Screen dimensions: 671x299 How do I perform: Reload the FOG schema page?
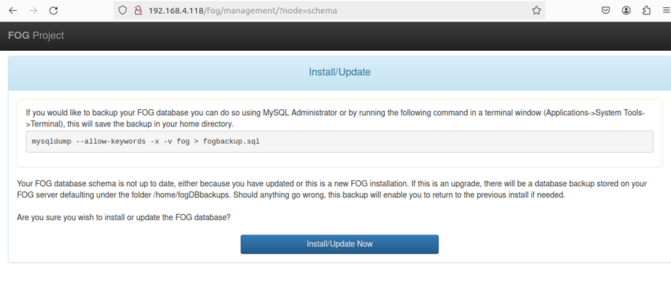pyautogui.click(x=54, y=11)
